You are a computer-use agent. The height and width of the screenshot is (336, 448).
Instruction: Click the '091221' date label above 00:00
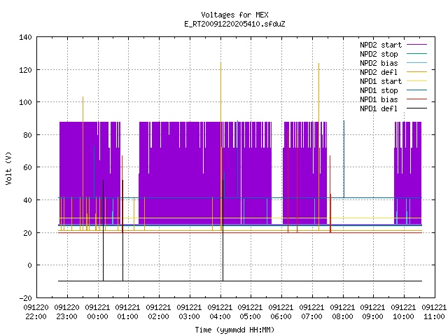click(97, 307)
